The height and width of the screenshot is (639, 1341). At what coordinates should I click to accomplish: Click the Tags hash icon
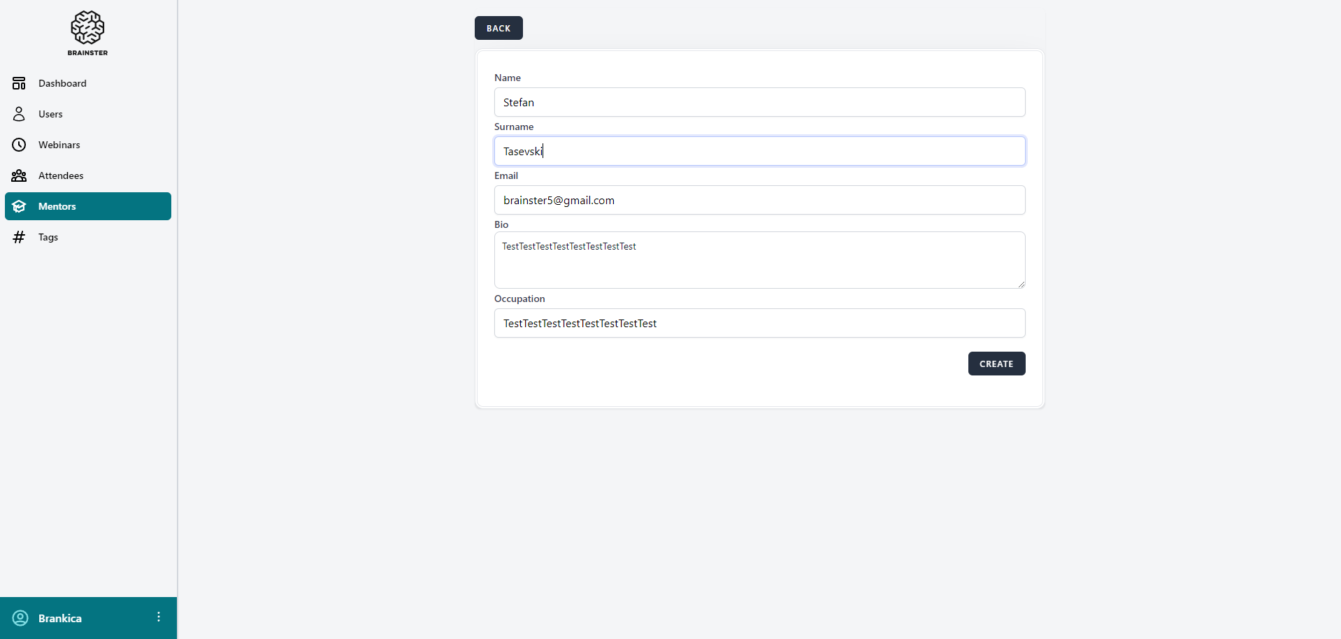pos(19,237)
